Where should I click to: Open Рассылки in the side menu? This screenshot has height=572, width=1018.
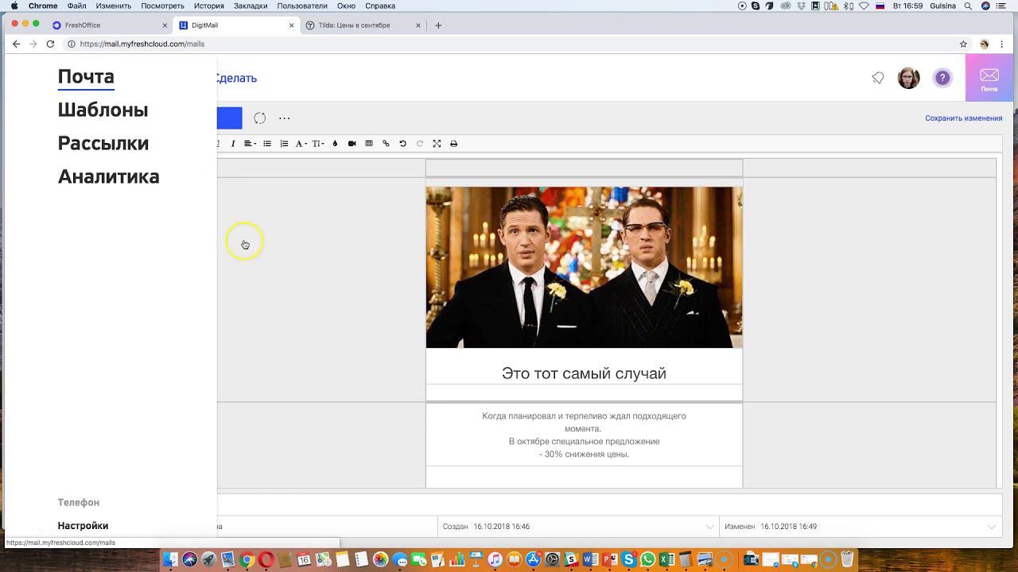[x=103, y=143]
